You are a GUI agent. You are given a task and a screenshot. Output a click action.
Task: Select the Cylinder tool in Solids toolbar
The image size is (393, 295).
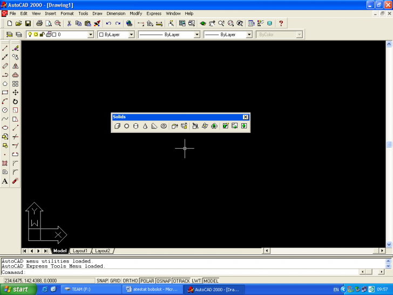click(x=136, y=126)
